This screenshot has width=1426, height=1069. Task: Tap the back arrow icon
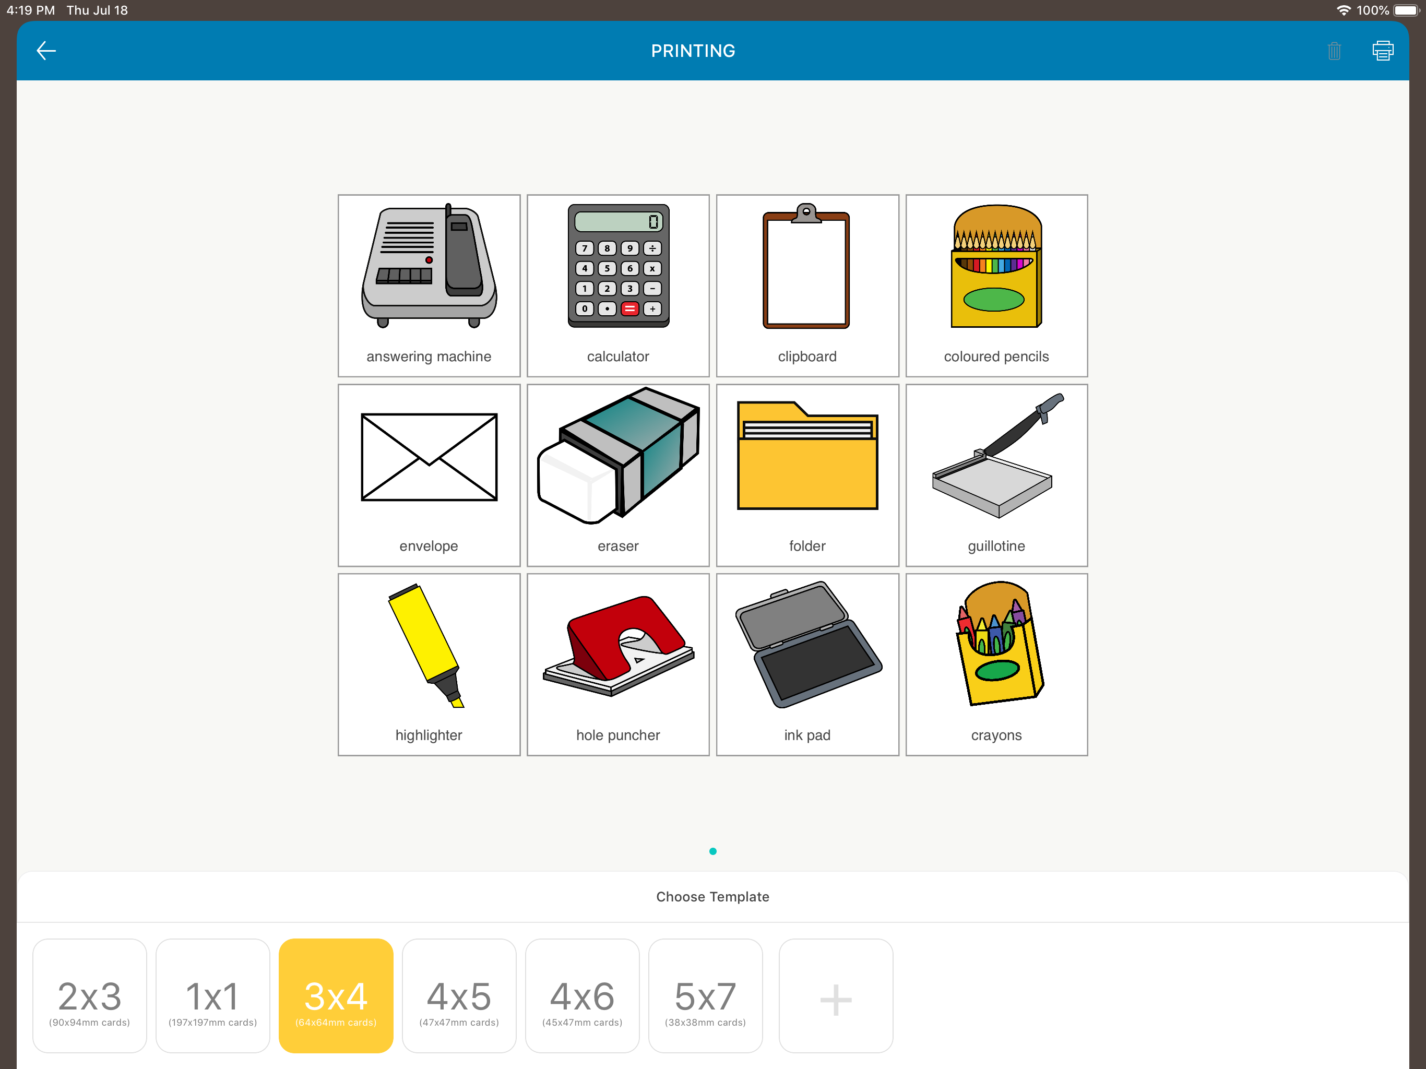(x=46, y=50)
